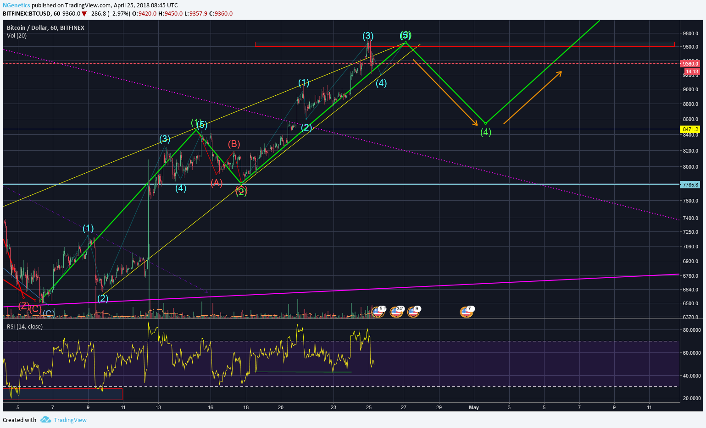
Task: Select the 'Vol (20)' indicator legend
Action: [x=17, y=36]
